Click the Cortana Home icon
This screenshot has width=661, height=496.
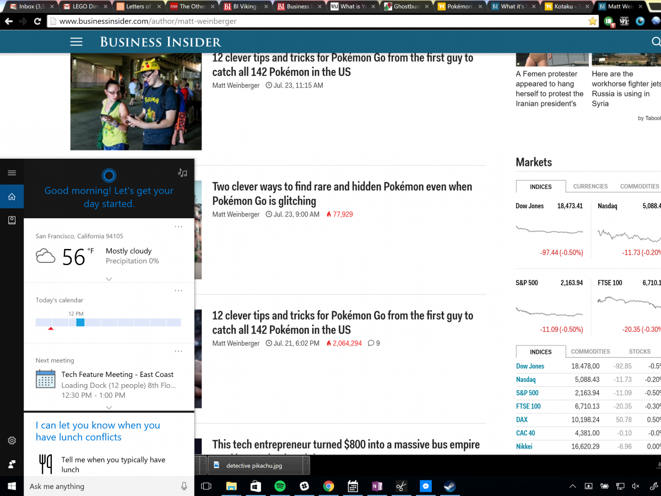click(x=12, y=197)
